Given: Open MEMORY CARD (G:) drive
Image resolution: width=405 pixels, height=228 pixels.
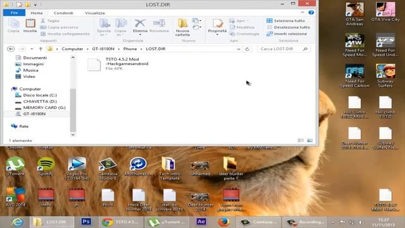Looking at the screenshot, I should coord(40,108).
